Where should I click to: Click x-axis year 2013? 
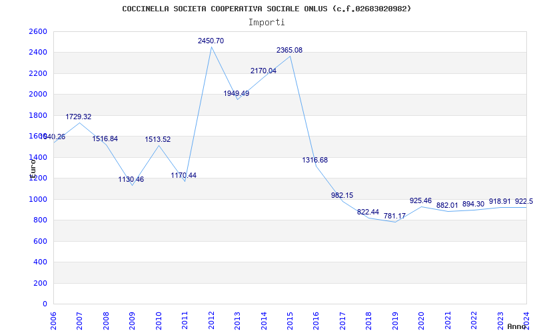coord(238,321)
